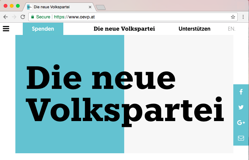This screenshot has width=249, height=160.
Task: Click the Facebook share icon
Action: pyautogui.click(x=241, y=92)
